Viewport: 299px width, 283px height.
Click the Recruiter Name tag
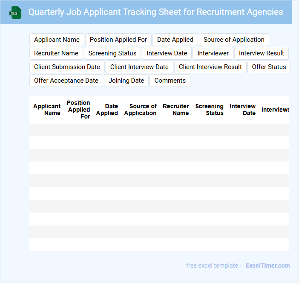(56, 53)
